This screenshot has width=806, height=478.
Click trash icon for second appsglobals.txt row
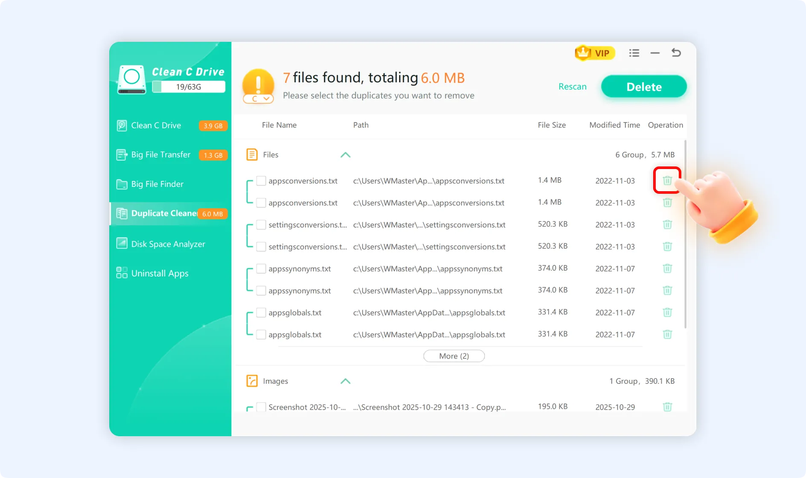(x=667, y=335)
